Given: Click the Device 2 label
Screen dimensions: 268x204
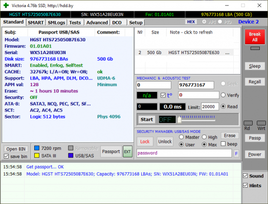Looking at the screenshot, I should coord(249,22).
